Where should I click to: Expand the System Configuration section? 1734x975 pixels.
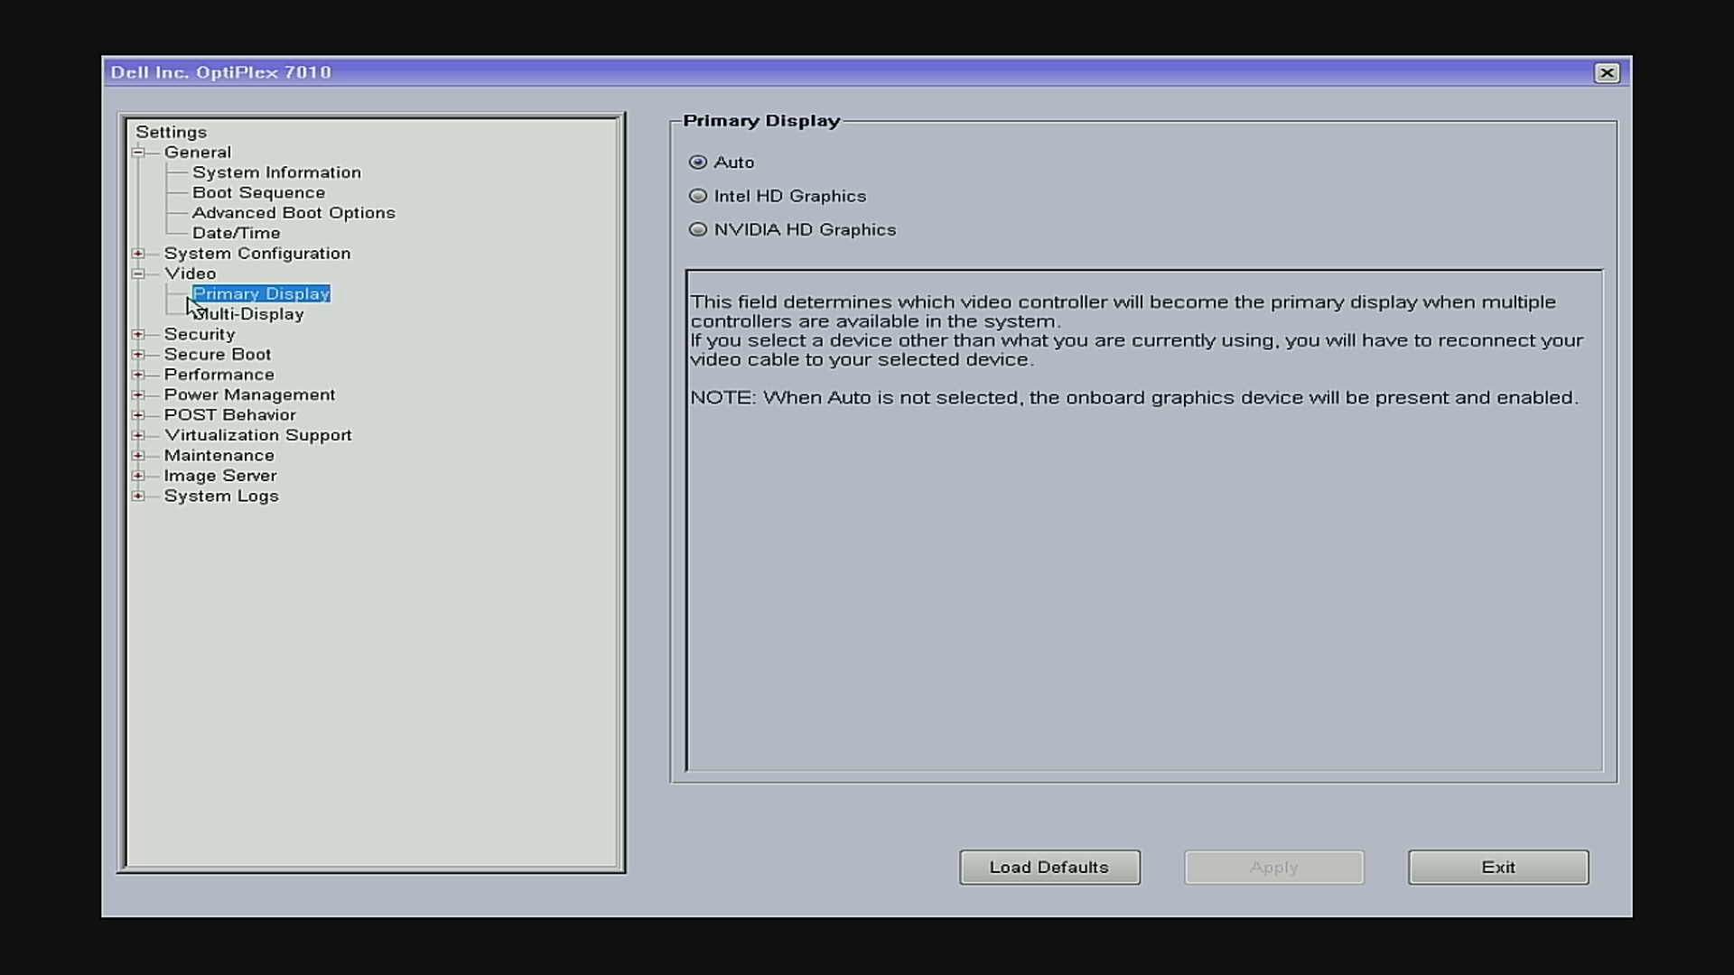138,254
